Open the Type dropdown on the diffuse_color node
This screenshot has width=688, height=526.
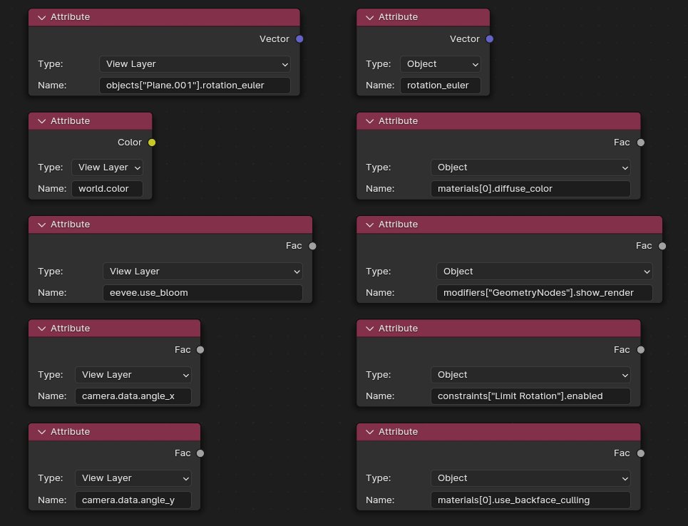click(530, 167)
